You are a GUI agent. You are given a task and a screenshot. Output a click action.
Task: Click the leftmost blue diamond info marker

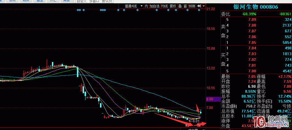pos(78,10)
